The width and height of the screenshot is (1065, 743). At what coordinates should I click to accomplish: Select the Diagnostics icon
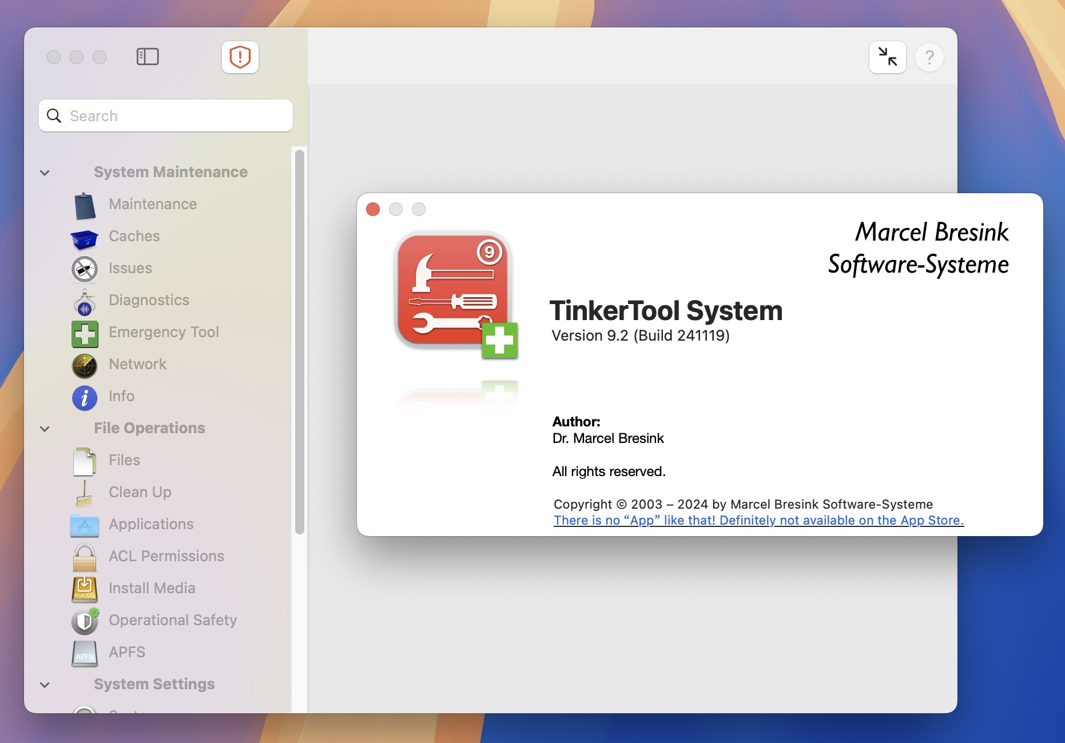click(85, 302)
